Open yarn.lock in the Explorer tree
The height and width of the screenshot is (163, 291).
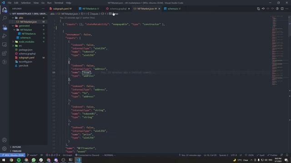[x=23, y=66]
